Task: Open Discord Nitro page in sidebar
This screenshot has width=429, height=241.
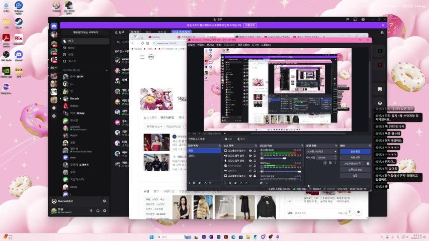Action: 71,48
